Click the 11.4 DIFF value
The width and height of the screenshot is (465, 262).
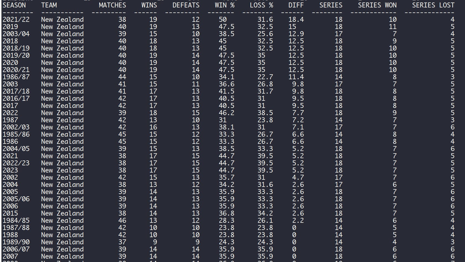tap(296, 77)
